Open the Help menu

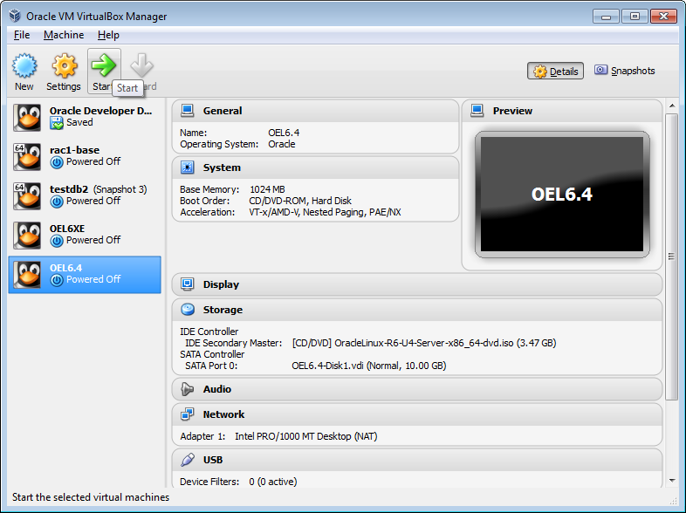[108, 35]
